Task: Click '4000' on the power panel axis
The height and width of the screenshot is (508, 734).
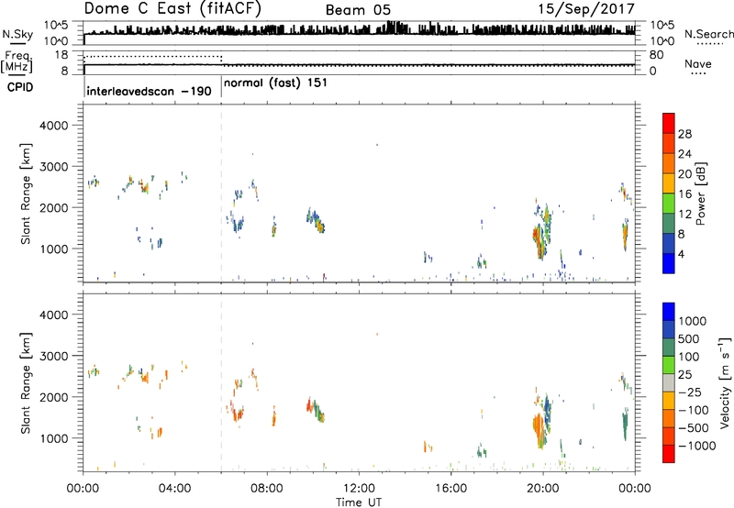Action: 53,126
